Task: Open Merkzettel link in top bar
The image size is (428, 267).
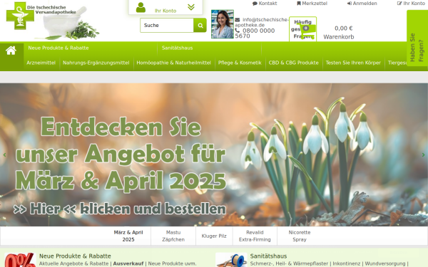Action: 312,4
